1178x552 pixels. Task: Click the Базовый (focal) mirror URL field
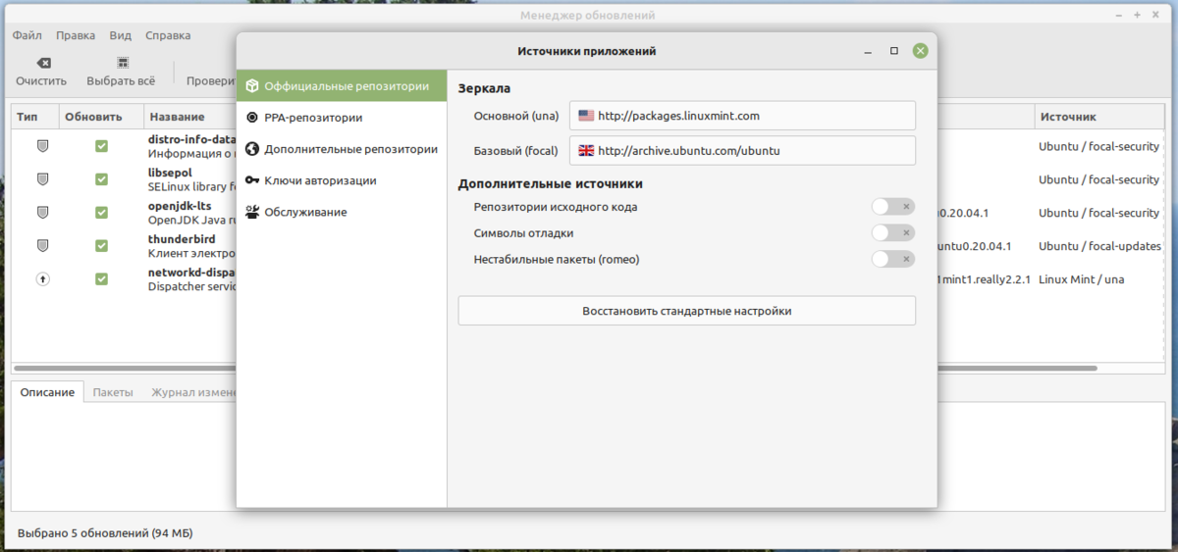(x=742, y=151)
